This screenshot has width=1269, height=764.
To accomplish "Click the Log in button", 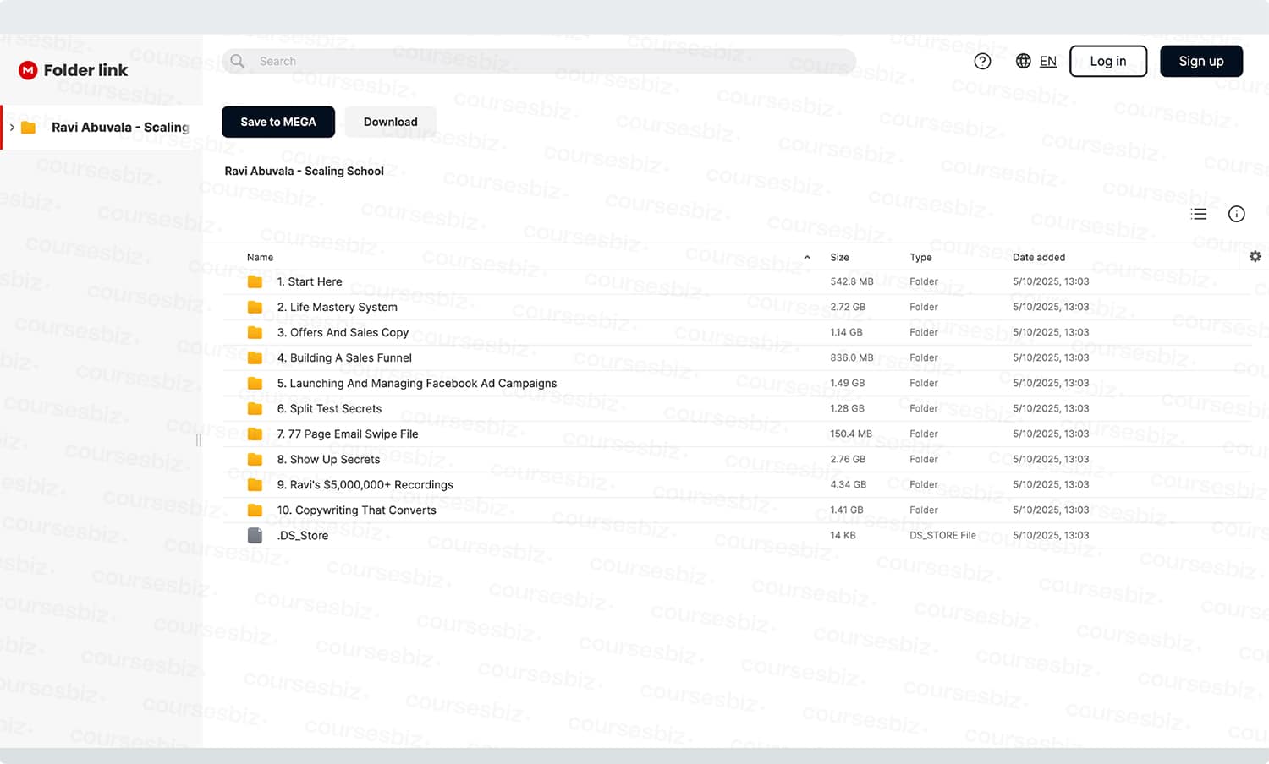I will pyautogui.click(x=1108, y=61).
